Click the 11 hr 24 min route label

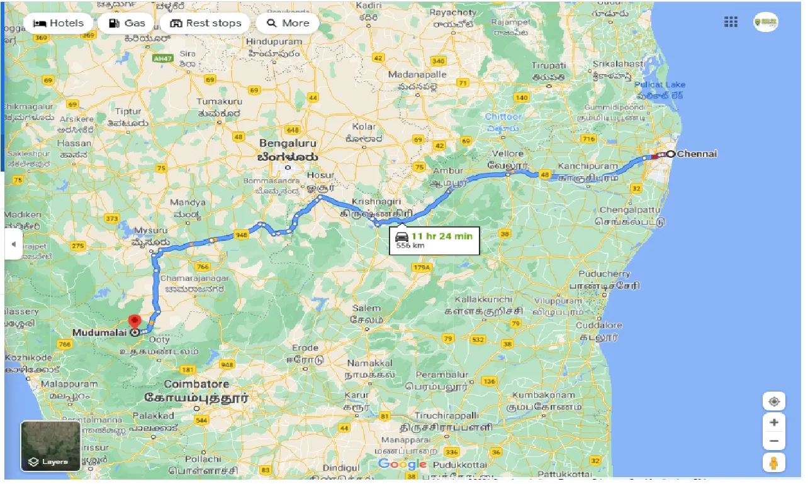click(x=442, y=236)
